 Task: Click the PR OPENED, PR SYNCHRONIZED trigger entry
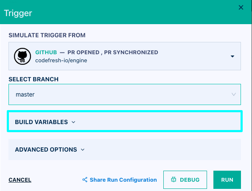(113, 52)
